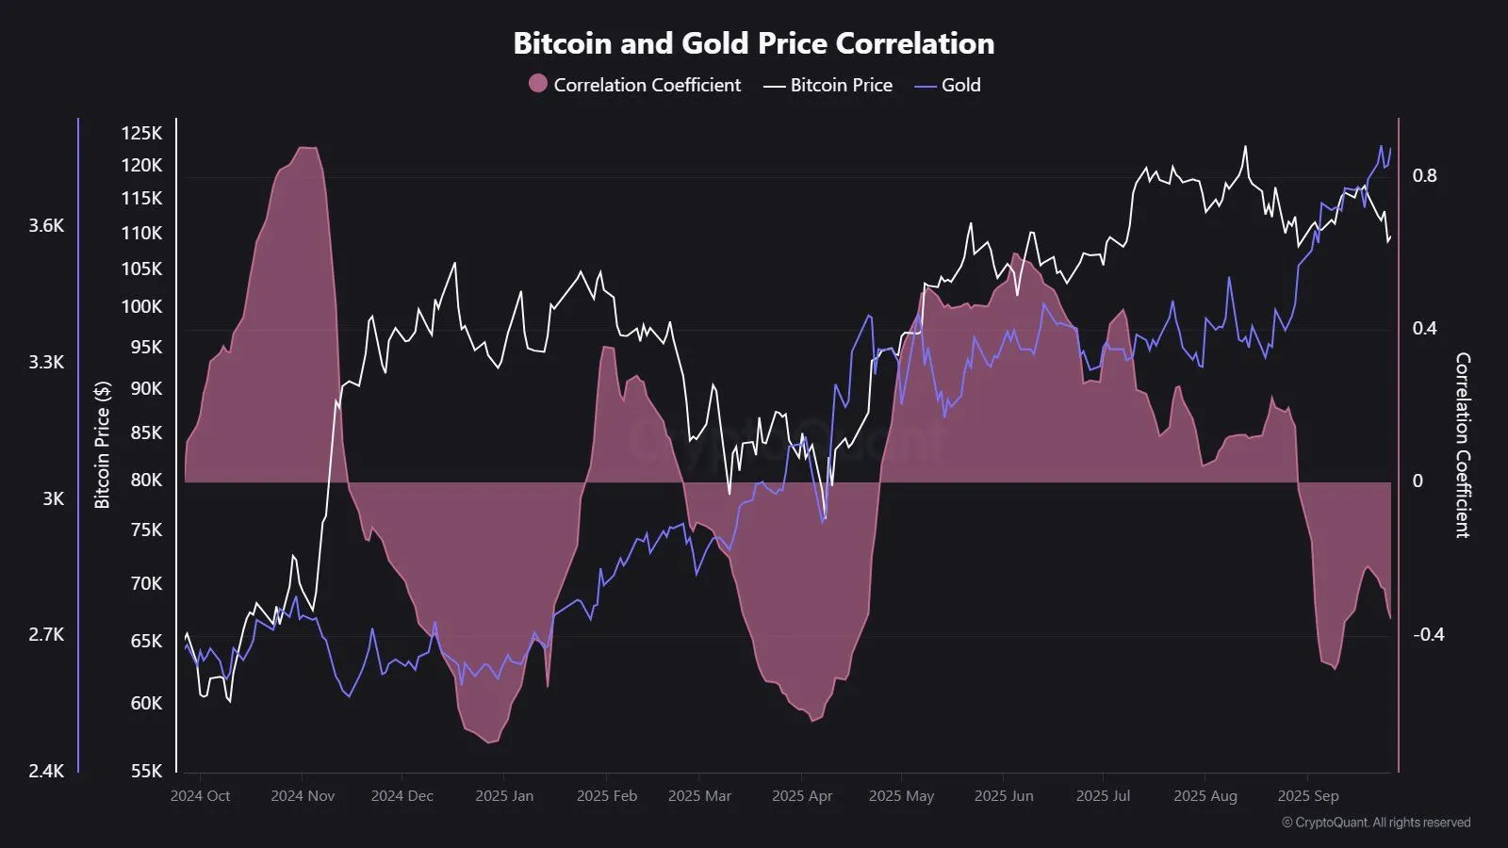The width and height of the screenshot is (1508, 848).
Task: Select the 2025 Jul x-axis label
Action: click(x=1103, y=796)
